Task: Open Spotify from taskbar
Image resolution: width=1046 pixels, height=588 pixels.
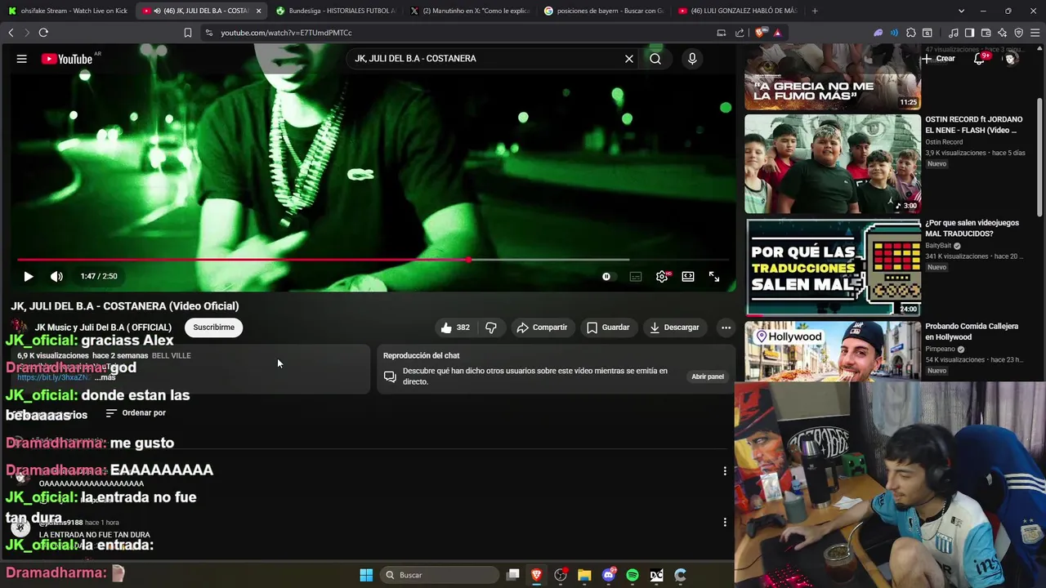Action: 633,575
